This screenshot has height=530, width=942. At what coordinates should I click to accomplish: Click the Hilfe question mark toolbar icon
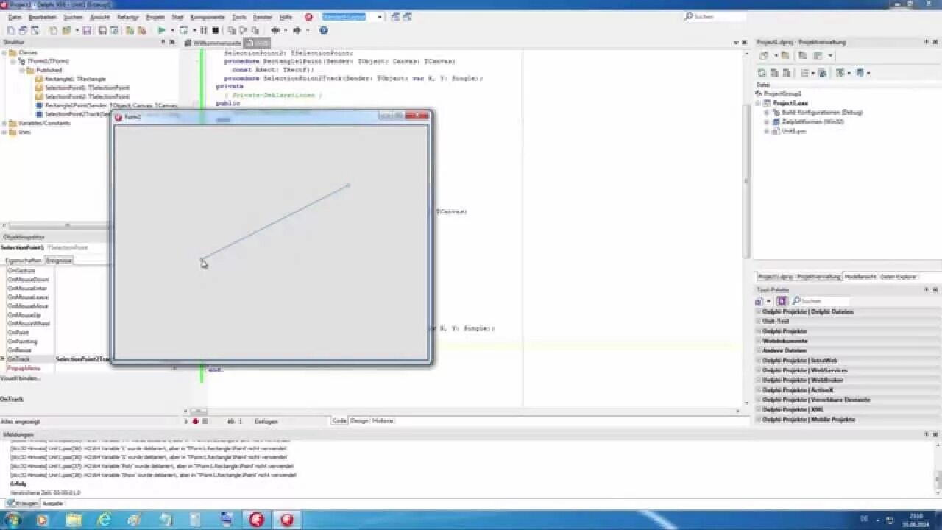[x=322, y=30]
